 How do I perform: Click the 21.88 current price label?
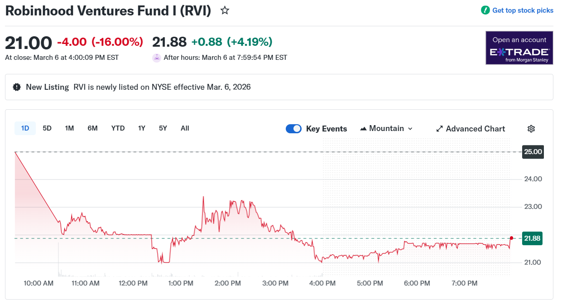tap(533, 238)
